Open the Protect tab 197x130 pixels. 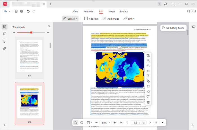124,11
